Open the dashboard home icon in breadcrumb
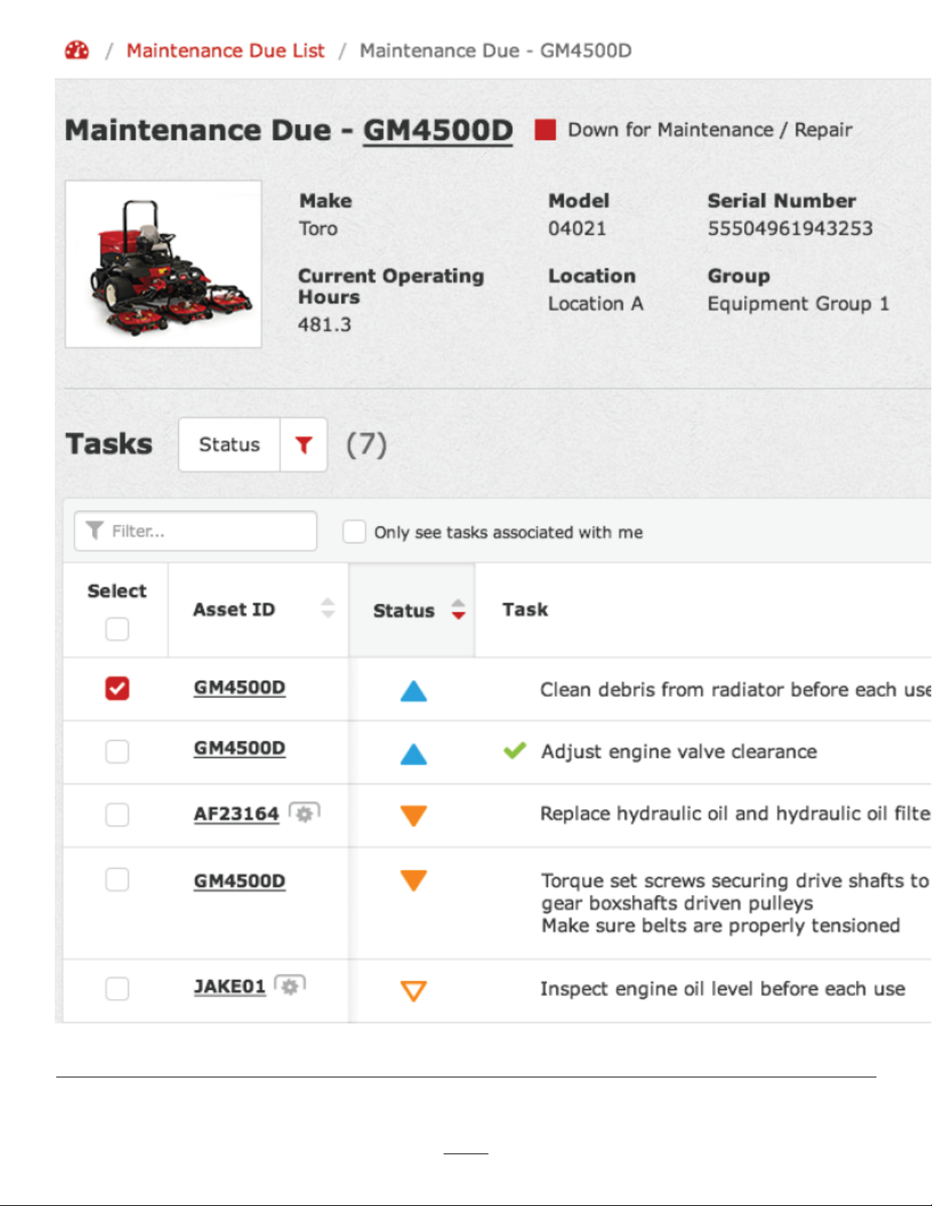932x1206 pixels. [x=77, y=50]
